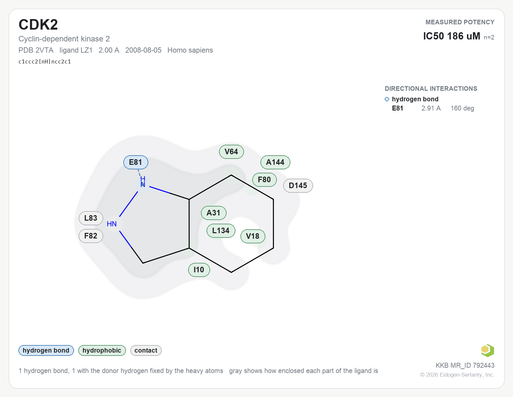513x397 pixels.
Task: Click the CDK2 title
Action: pos(38,25)
